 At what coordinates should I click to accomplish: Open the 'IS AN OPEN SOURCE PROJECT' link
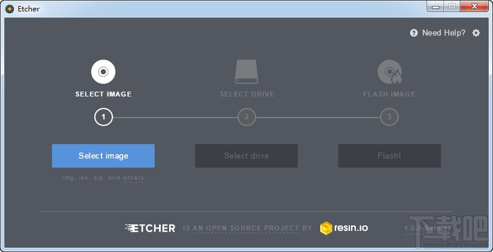[x=245, y=228]
